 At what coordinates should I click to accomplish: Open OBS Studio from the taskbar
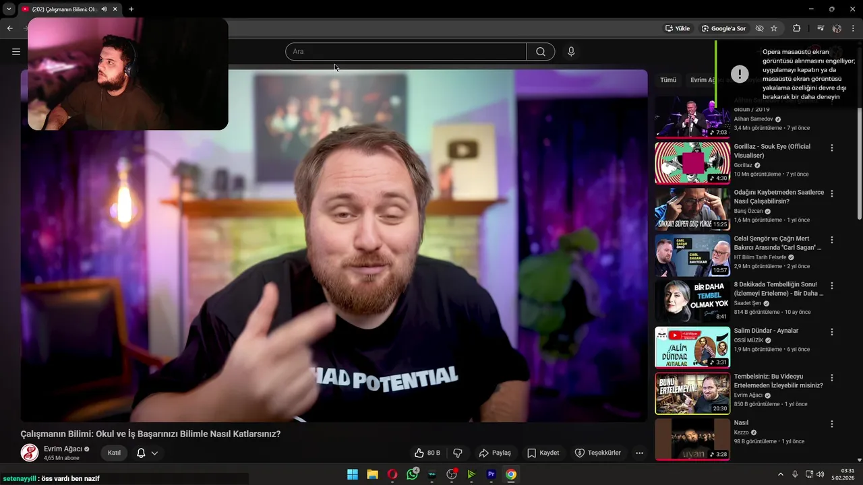[452, 474]
